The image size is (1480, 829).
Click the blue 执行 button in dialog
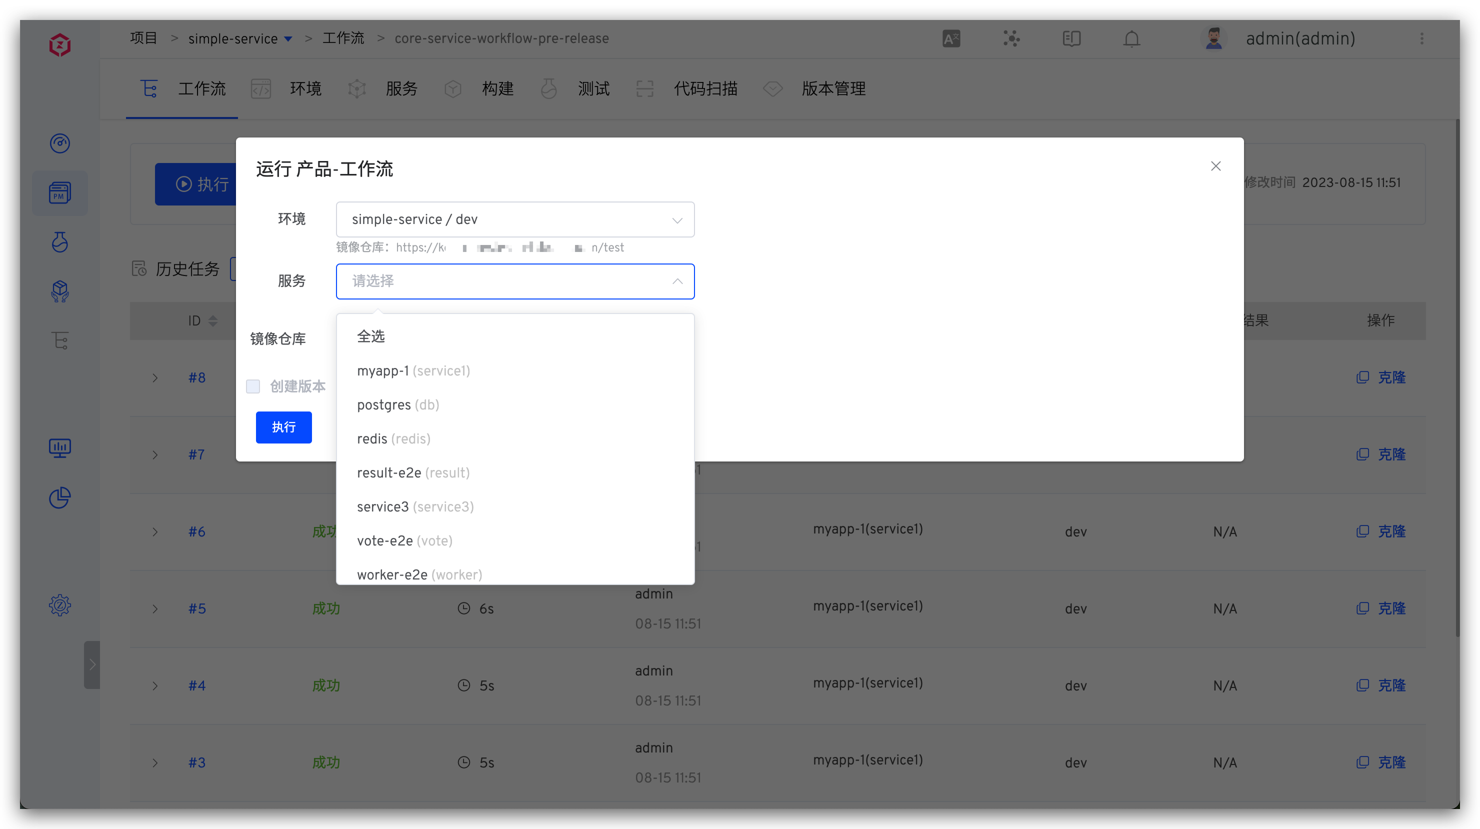(284, 427)
